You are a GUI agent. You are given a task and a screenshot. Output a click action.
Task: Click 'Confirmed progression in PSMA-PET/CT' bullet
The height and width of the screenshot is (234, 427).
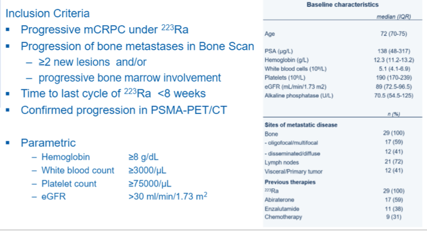pyautogui.click(x=124, y=111)
